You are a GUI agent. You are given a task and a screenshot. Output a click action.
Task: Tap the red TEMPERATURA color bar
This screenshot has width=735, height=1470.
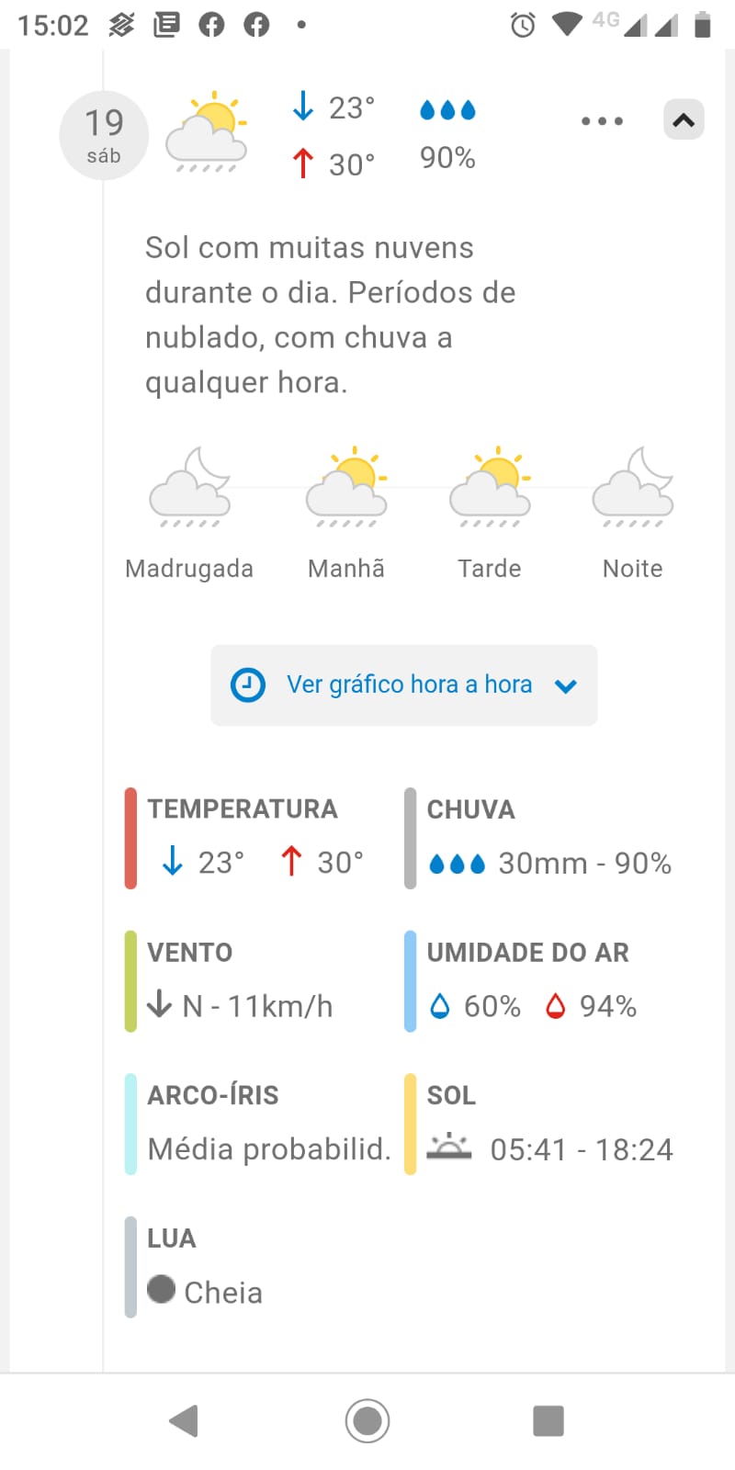pyautogui.click(x=130, y=839)
